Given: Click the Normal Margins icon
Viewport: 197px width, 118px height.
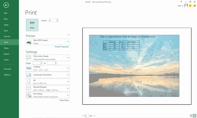Looking at the screenshot, I should coord(29,88).
